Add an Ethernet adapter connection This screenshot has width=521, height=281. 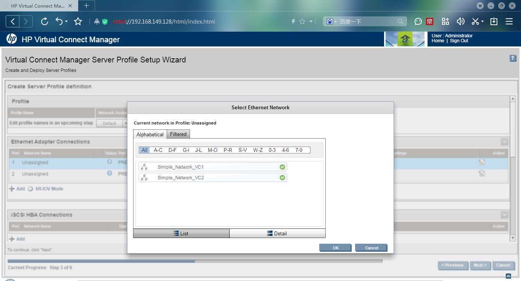tap(17, 189)
